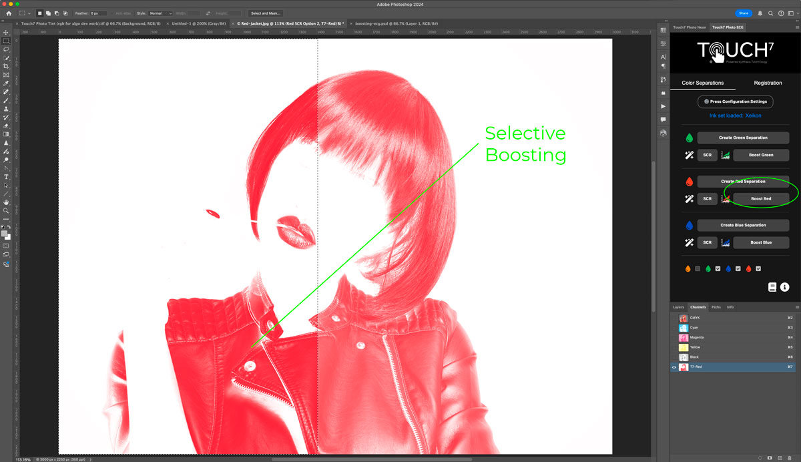The image size is (801, 462).
Task: Click foreground color swatch in toolbar
Action: tap(5, 232)
